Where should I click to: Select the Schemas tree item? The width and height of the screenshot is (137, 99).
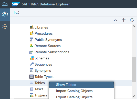(x=42, y=58)
